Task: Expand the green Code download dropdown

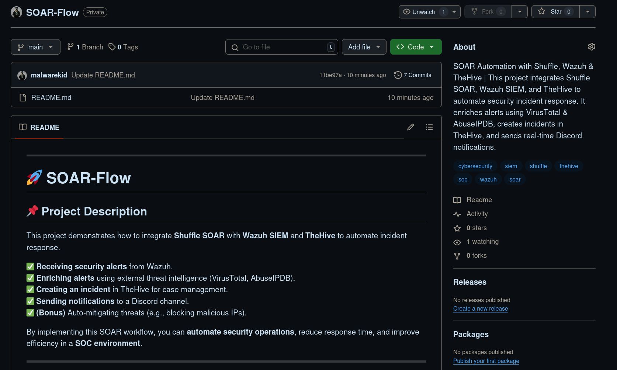Action: coord(416,47)
